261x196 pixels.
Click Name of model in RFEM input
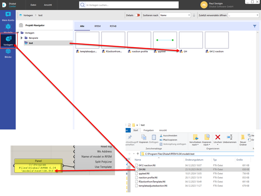(x=97, y=156)
